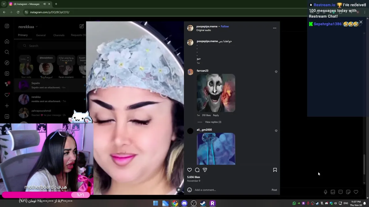Open Notifications heart icon in sidebar

(7, 95)
